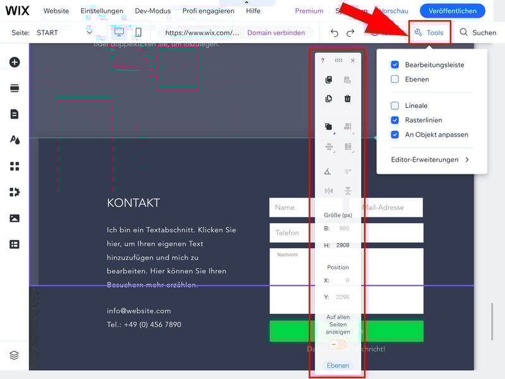Click the Domain verbinden link
The image size is (505, 379).
(276, 33)
